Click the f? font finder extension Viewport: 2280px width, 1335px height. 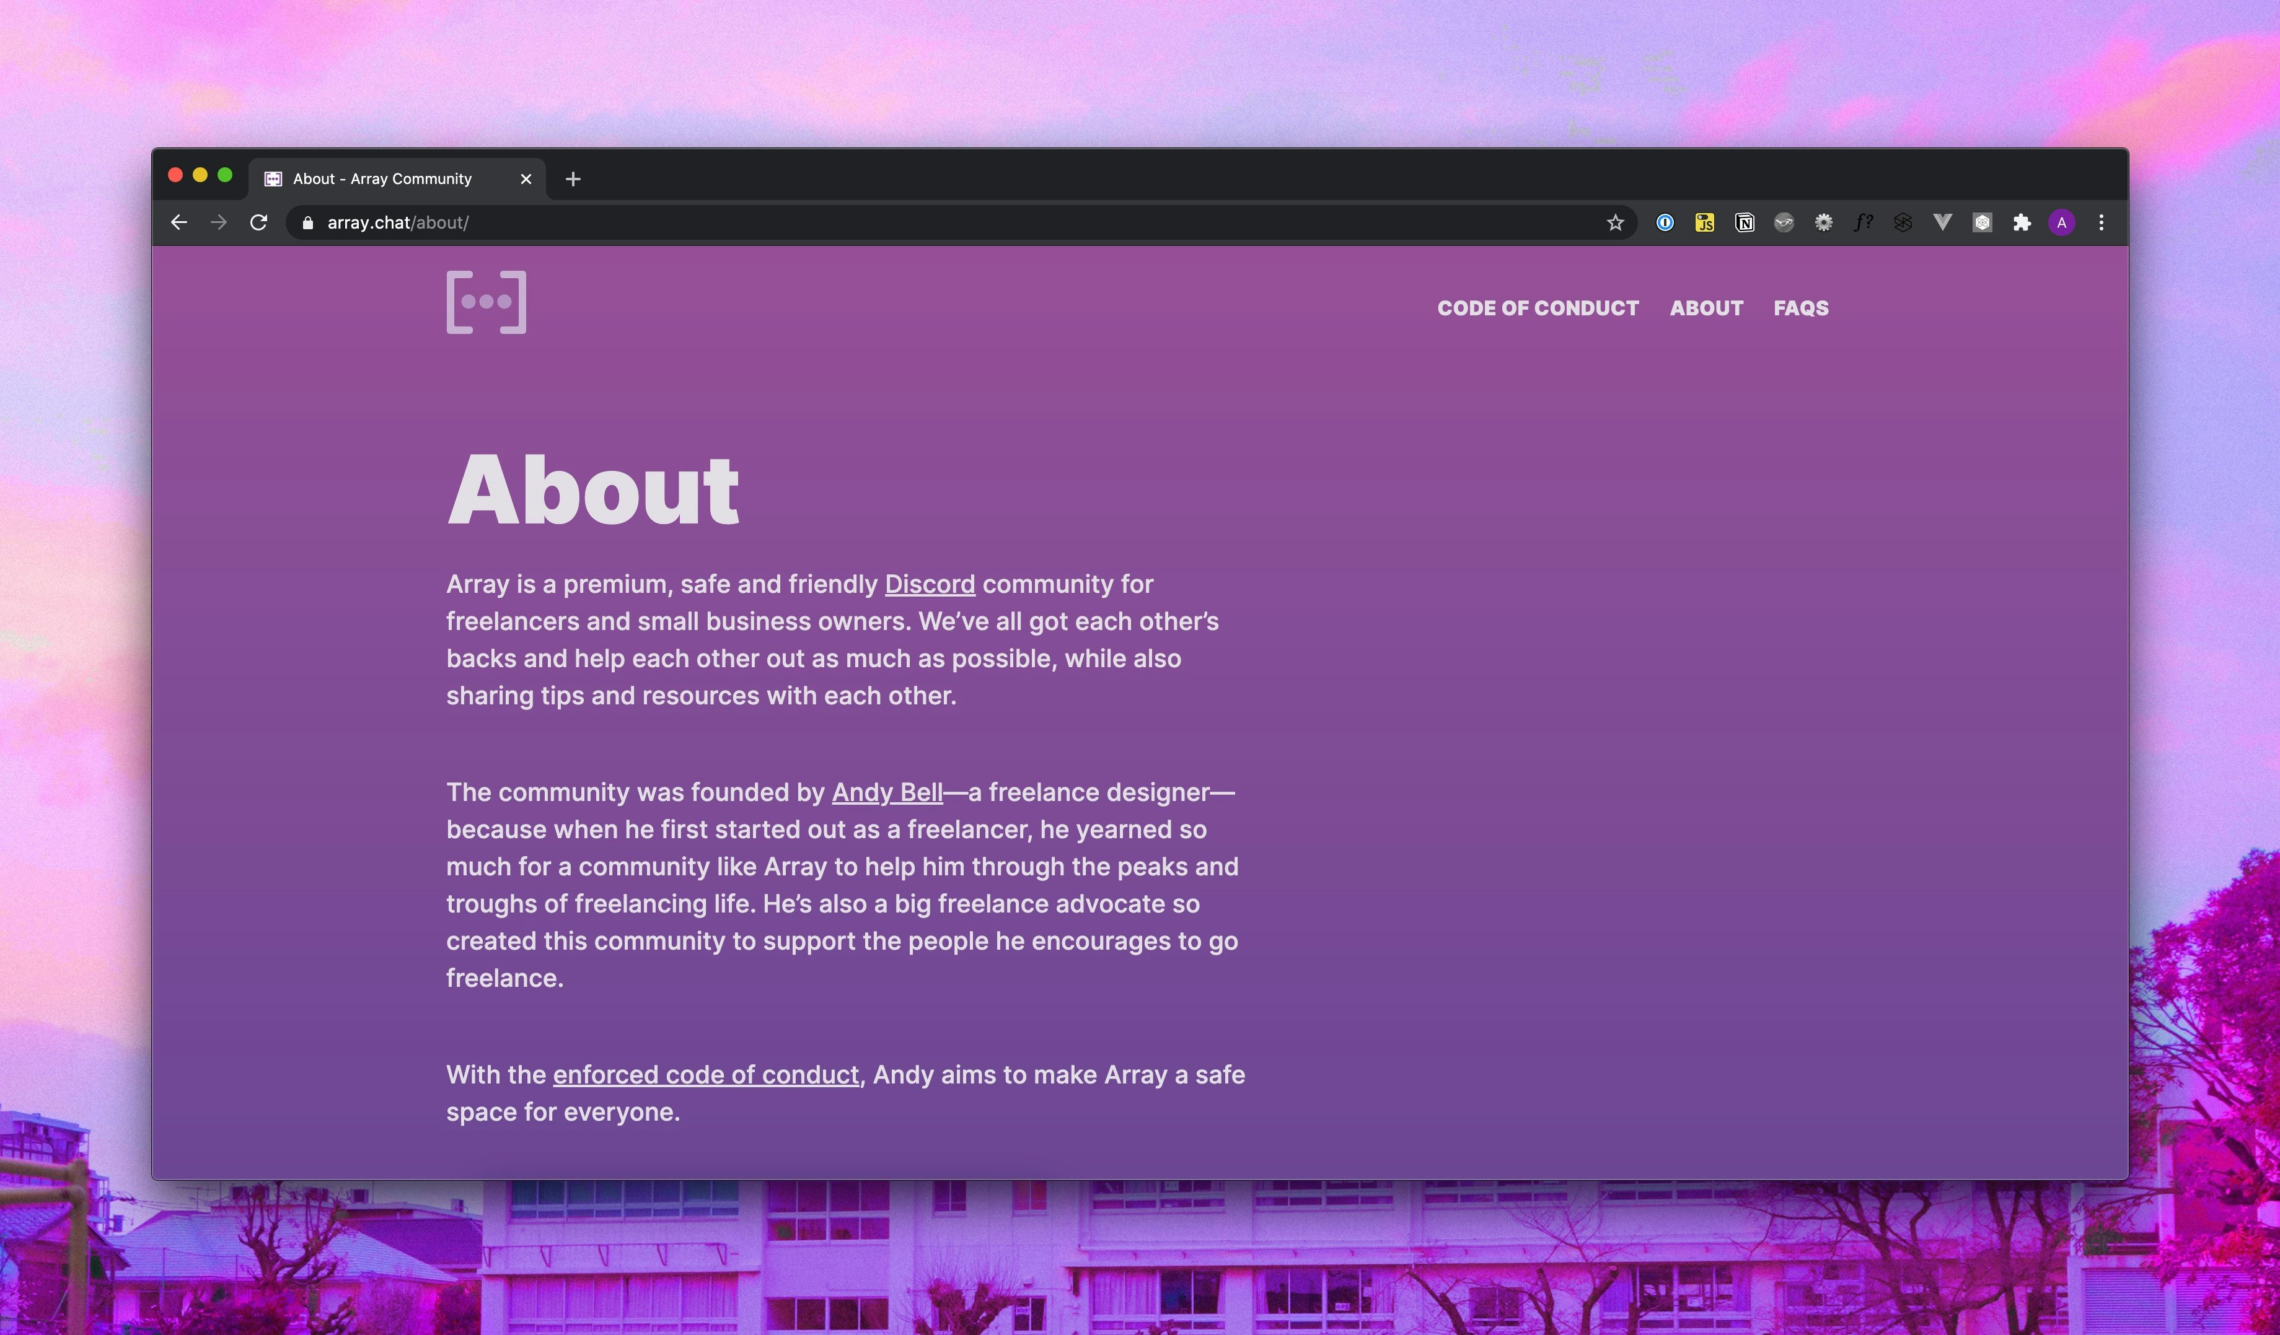point(1863,222)
